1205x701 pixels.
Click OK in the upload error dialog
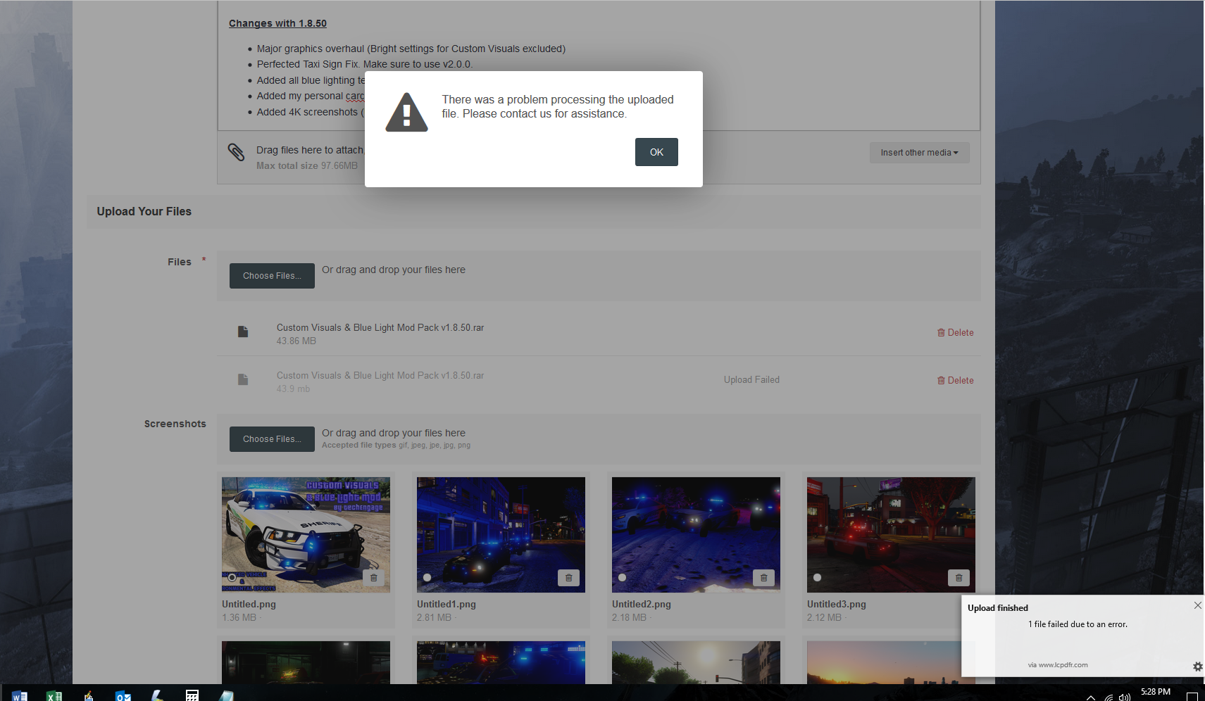[656, 152]
